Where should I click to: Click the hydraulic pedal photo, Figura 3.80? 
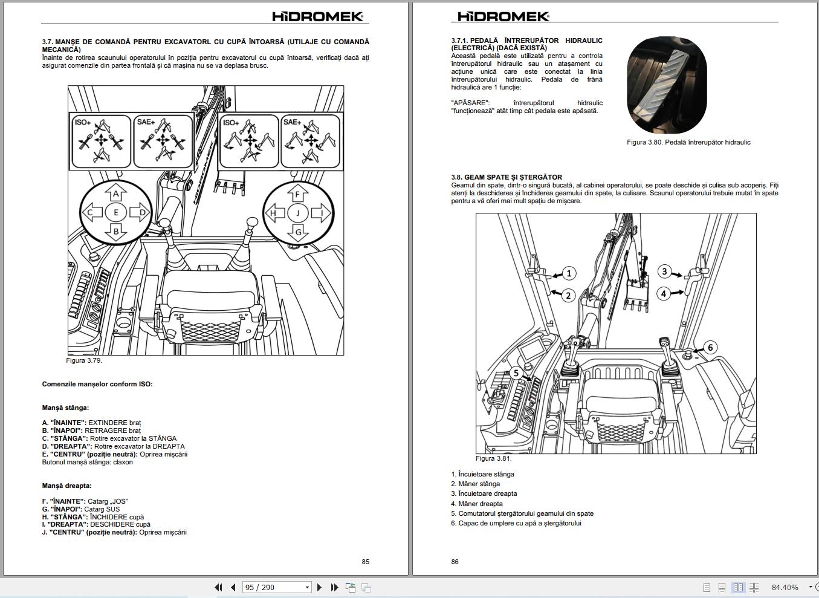[667, 85]
